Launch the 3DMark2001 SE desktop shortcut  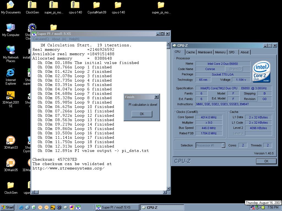11,99
